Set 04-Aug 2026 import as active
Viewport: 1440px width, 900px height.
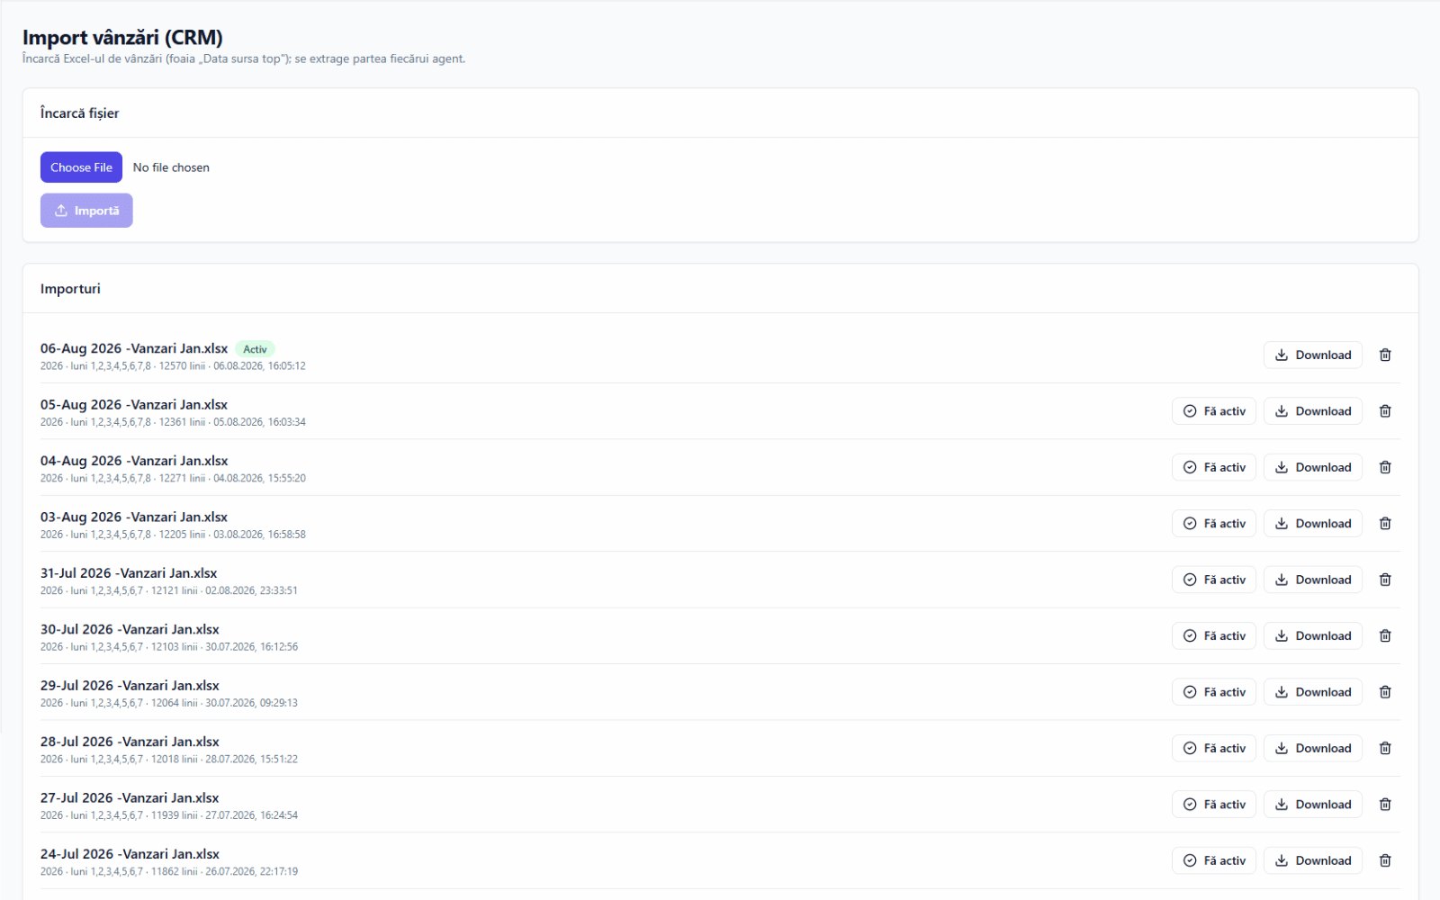point(1214,467)
